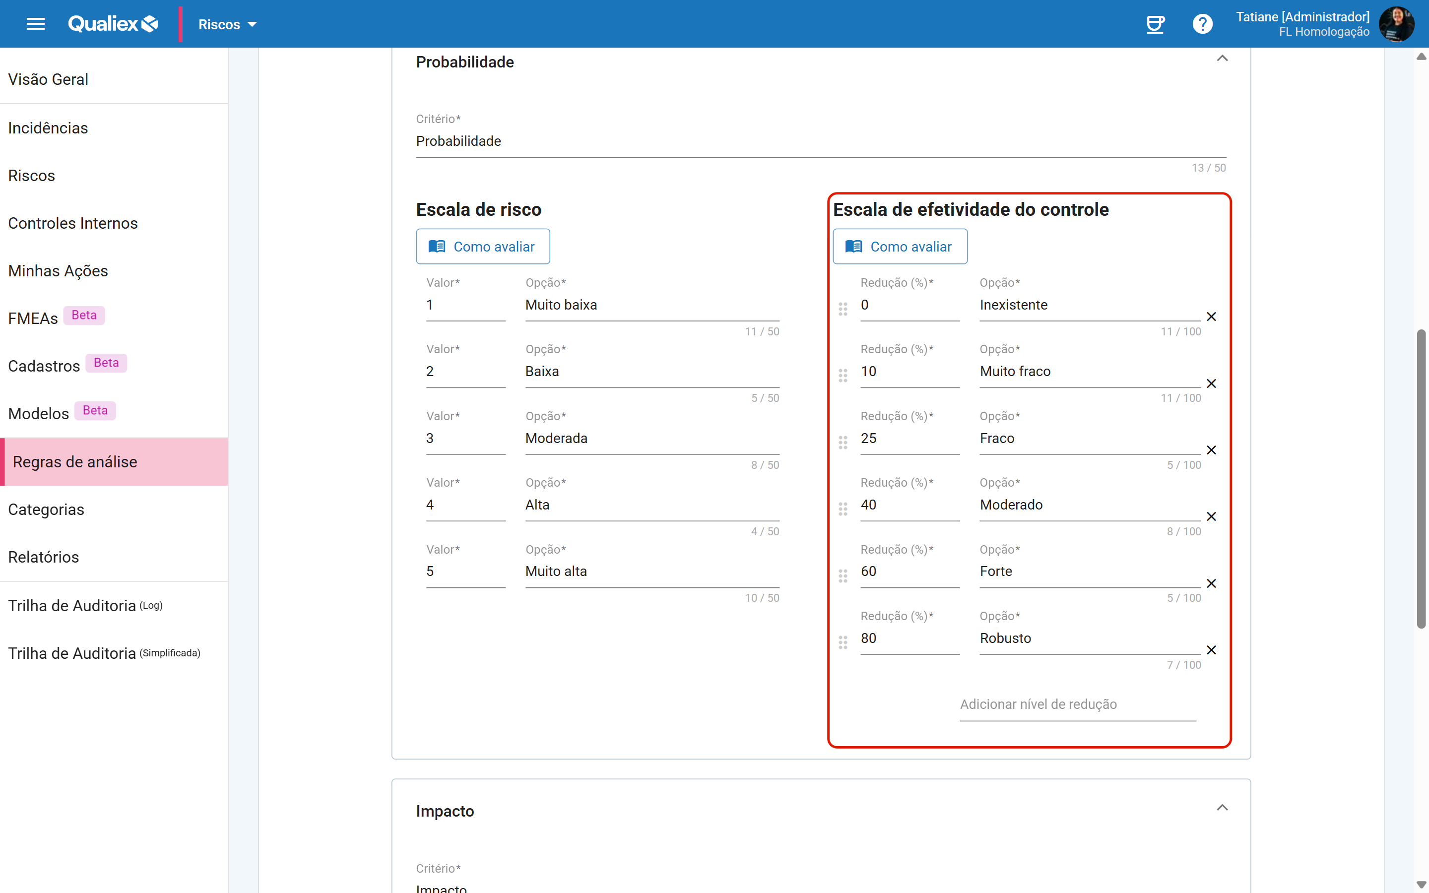The width and height of the screenshot is (1429, 893).
Task: Delete the Muito fraco reduction row
Action: click(x=1211, y=384)
